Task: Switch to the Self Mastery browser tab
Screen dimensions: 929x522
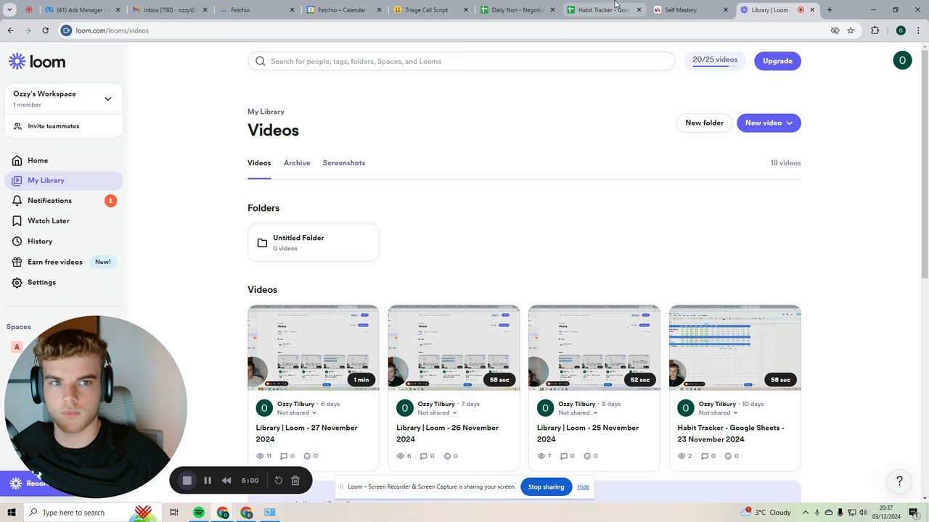Action: click(x=691, y=10)
